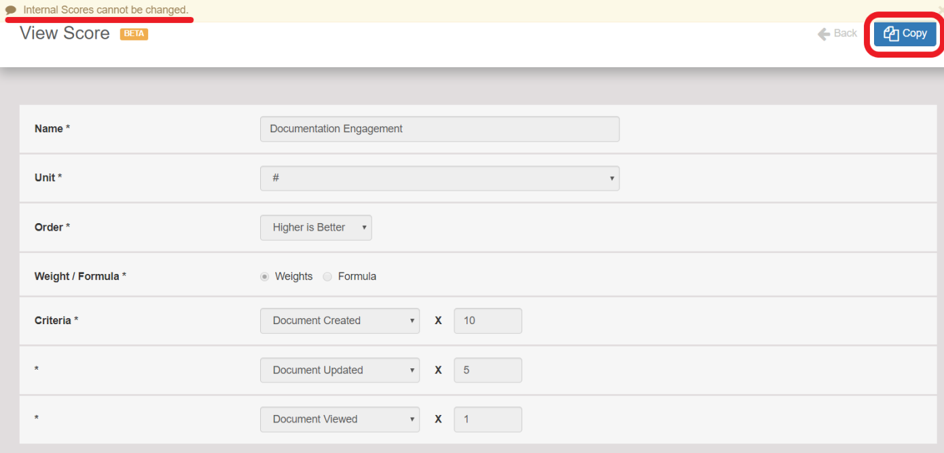944x453 pixels.
Task: Expand the Document Viewed criteria dropdown
Action: click(x=340, y=420)
